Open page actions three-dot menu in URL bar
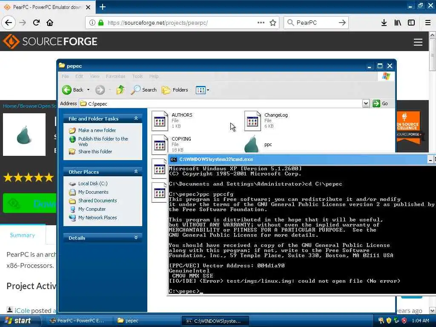This screenshot has width=436, height=327. pyautogui.click(x=261, y=23)
